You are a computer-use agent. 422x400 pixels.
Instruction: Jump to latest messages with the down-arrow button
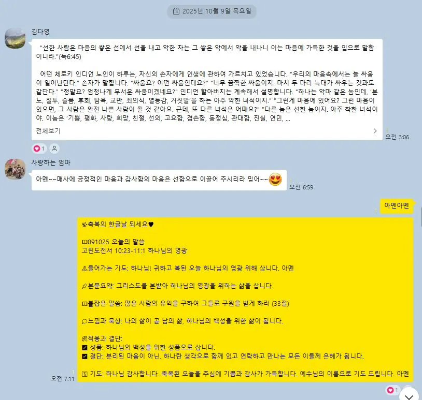tap(409, 395)
